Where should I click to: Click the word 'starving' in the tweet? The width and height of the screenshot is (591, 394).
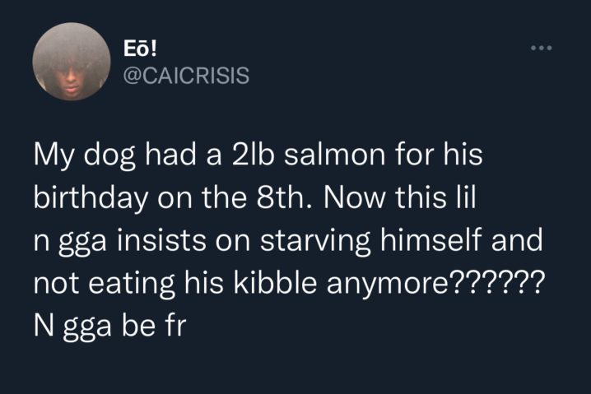click(x=315, y=241)
